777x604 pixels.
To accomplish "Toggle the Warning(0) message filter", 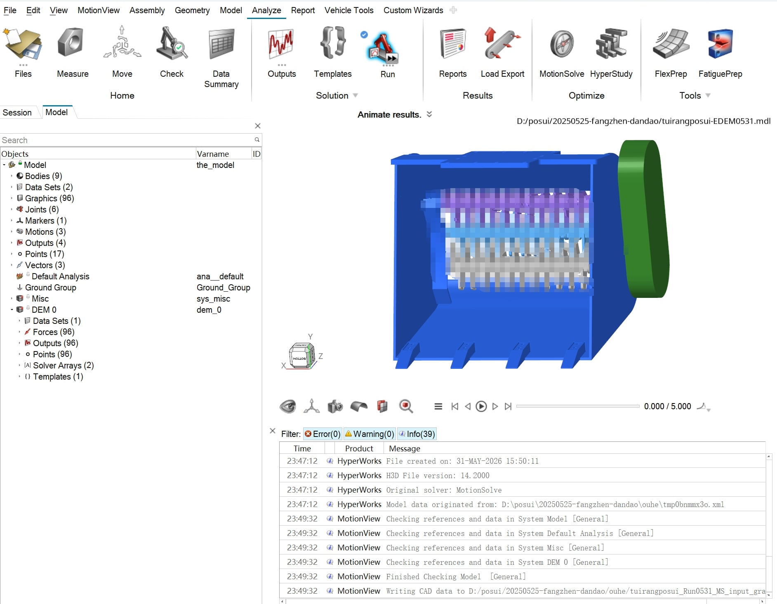I will tap(370, 434).
